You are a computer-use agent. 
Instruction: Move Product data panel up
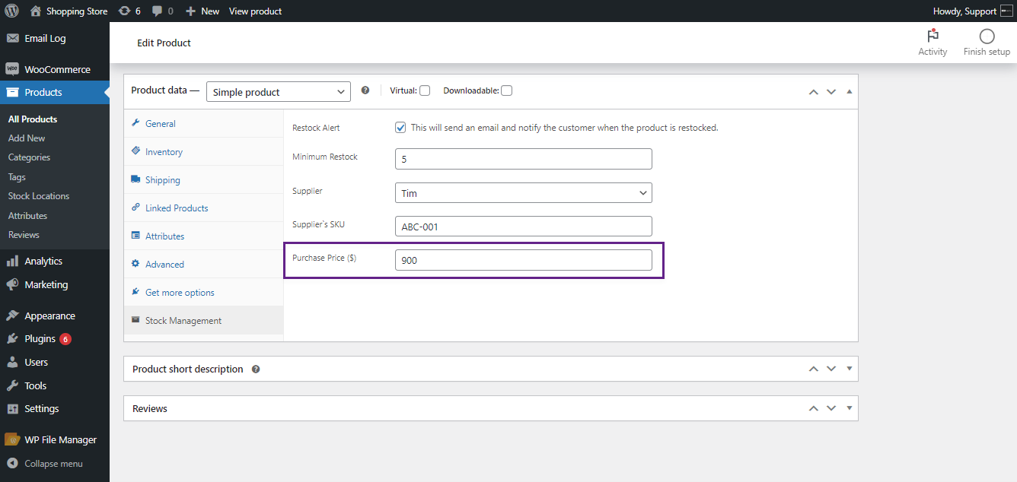coord(813,91)
